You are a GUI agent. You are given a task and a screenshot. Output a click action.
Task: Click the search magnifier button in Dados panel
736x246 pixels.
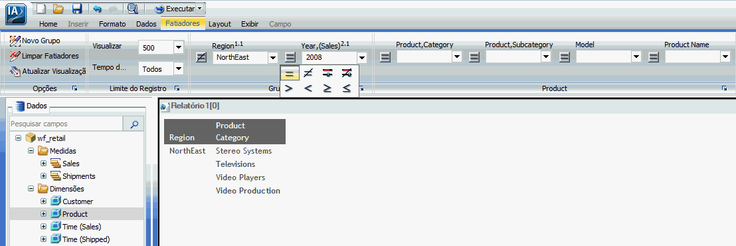click(134, 124)
